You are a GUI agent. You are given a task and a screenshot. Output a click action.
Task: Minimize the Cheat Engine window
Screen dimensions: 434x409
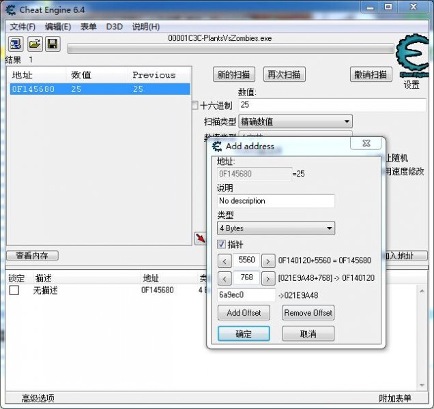[370, 7]
